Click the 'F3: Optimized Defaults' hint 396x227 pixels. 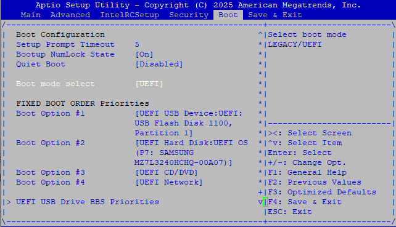tap(322, 192)
